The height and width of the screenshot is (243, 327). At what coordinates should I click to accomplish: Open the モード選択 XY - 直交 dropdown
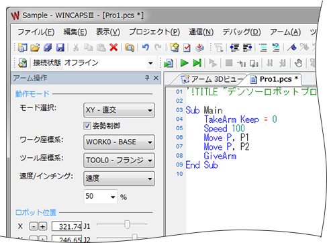[119, 110]
